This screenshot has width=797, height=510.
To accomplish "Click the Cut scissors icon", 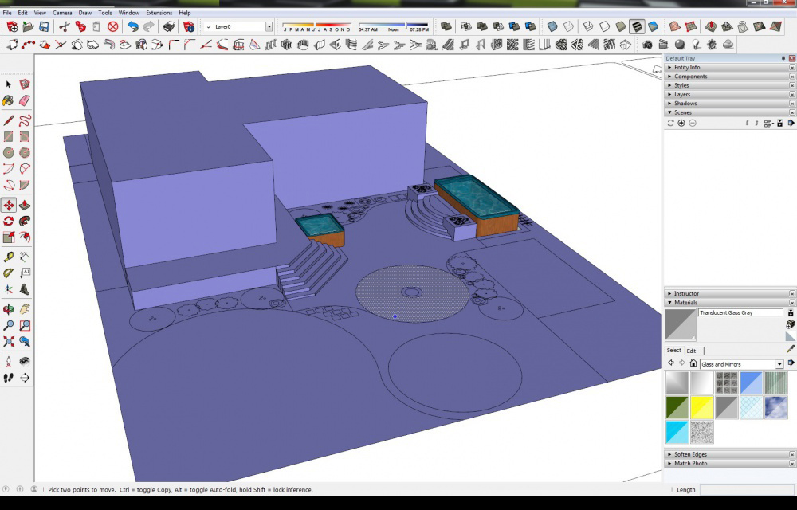I will point(64,26).
